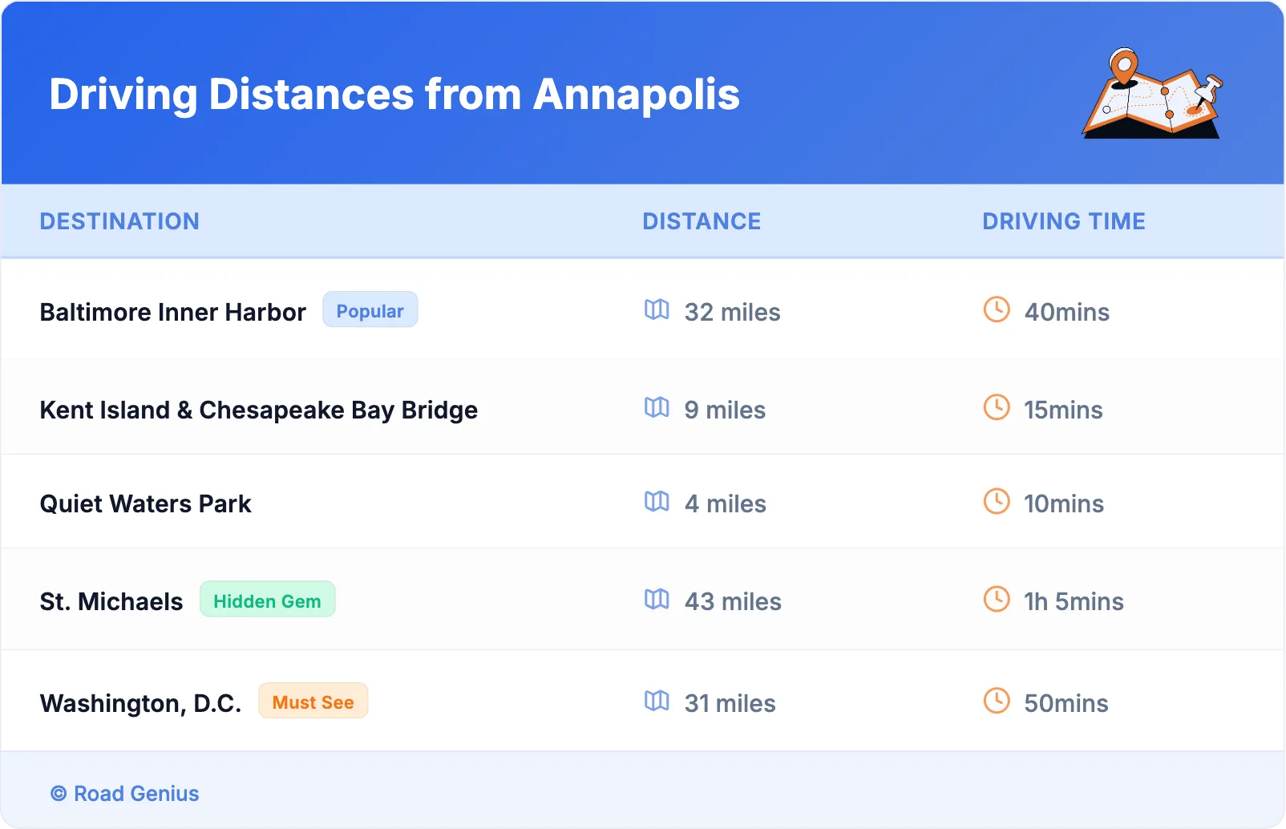Screen dimensions: 1286x829
Task: Click the Driving Distances from Annapolis title
Action: coord(394,95)
